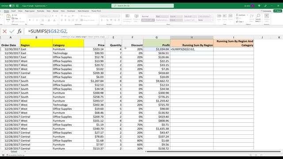This screenshot has height=159, width=283.
Task: Open the Number Format dropdown
Action: coord(110,16)
